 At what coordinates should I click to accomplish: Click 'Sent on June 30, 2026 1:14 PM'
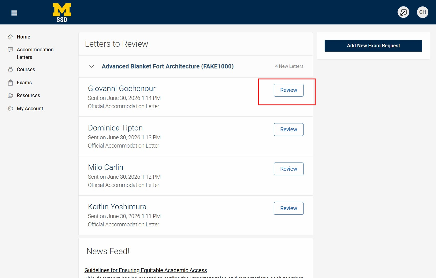pyautogui.click(x=124, y=98)
